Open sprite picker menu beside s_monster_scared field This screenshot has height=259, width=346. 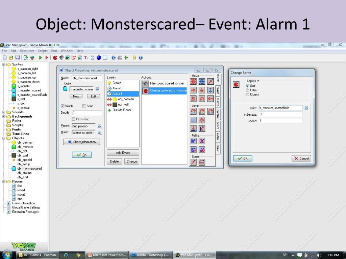[97, 89]
